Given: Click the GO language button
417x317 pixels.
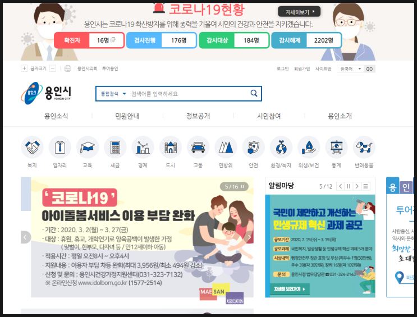Looking at the screenshot, I should click(x=369, y=69).
